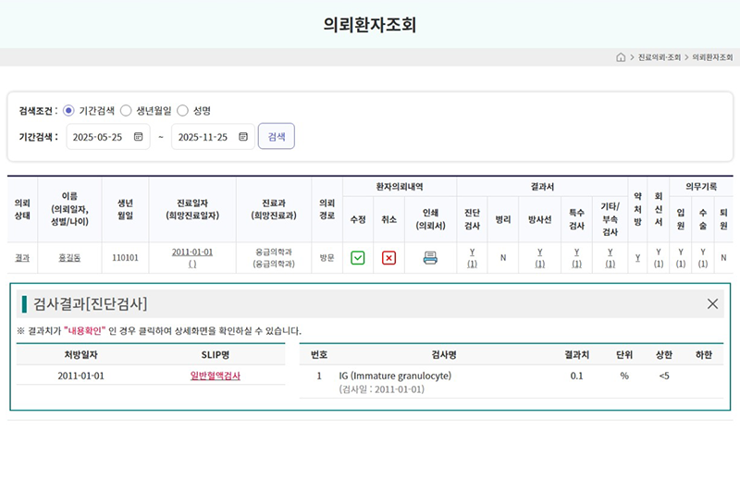The height and width of the screenshot is (481, 740).
Task: Click the red cancel (취소) X icon
Action: 388,258
